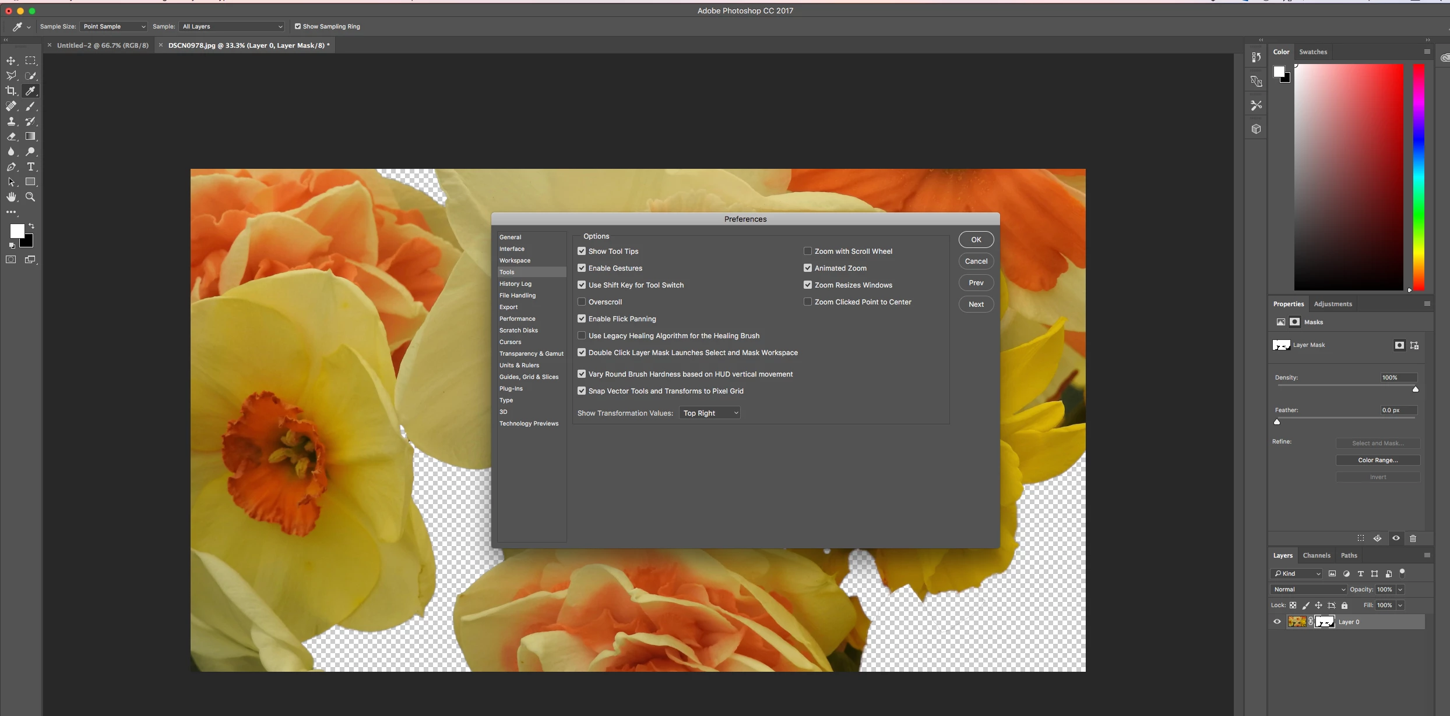Click the rainbow hue slider strip
Image resolution: width=1450 pixels, height=716 pixels.
coord(1419,175)
